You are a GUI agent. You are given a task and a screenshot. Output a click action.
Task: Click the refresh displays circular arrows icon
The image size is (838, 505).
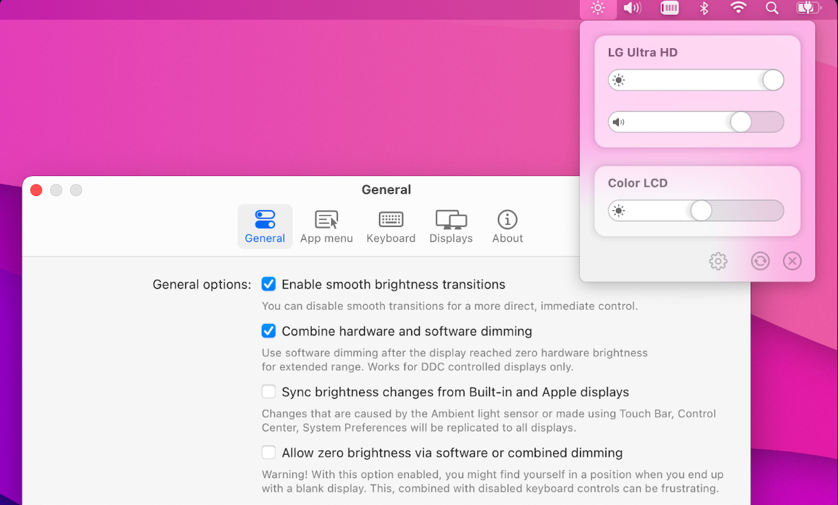click(x=760, y=261)
